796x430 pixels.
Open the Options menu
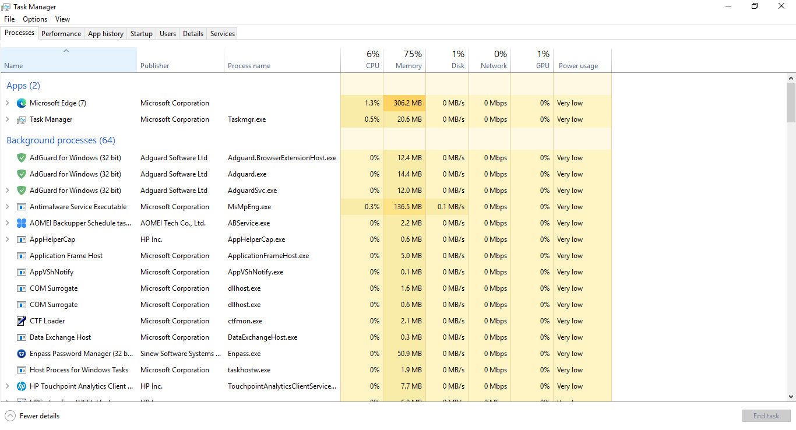point(35,19)
